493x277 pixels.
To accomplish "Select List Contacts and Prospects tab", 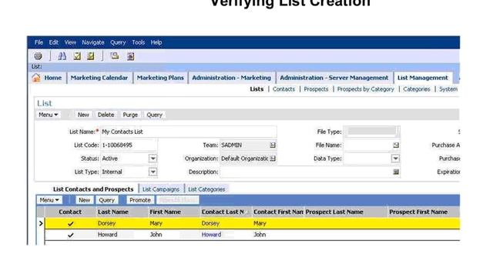I will (x=93, y=189).
